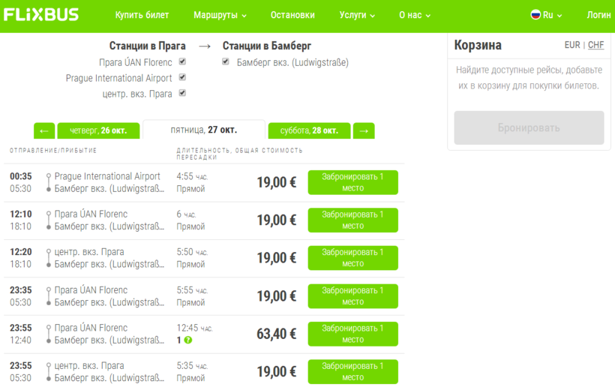The height and width of the screenshot is (387, 615).
Task: Click the Корзина heading
Action: (x=478, y=45)
